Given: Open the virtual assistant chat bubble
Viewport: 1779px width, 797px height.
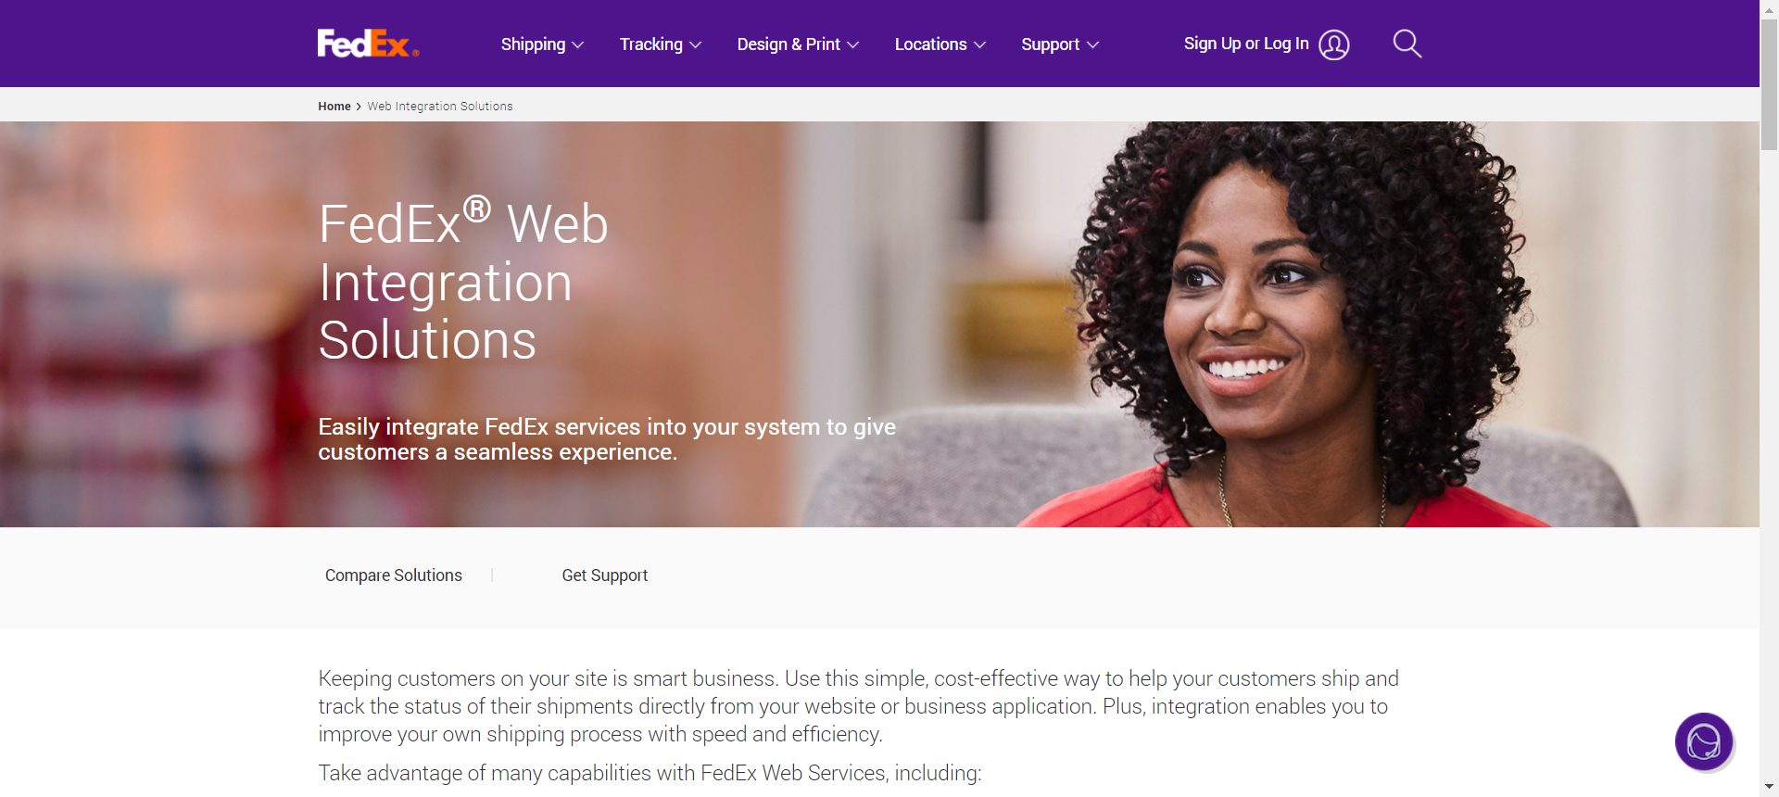Looking at the screenshot, I should click(1703, 741).
